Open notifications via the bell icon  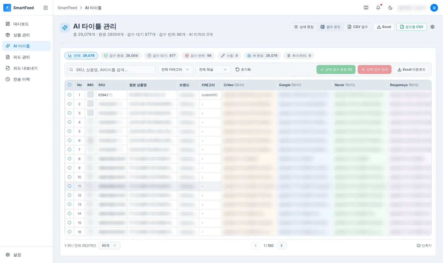tap(378, 8)
